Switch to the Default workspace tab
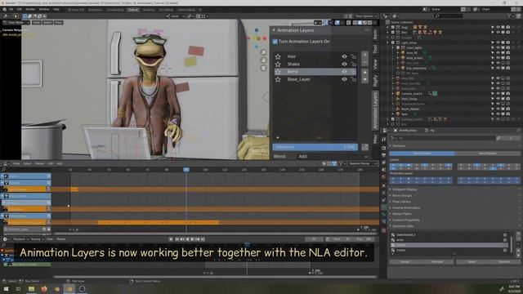Screen dimensions: 523x294 pyautogui.click(x=132, y=10)
